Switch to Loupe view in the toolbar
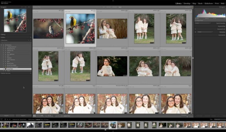The image size is (226, 132). tap(38, 116)
